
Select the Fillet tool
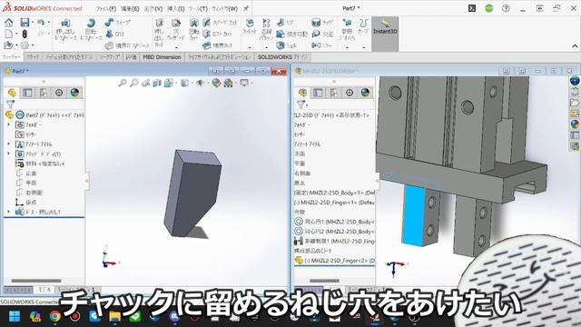pyautogui.click(x=250, y=26)
